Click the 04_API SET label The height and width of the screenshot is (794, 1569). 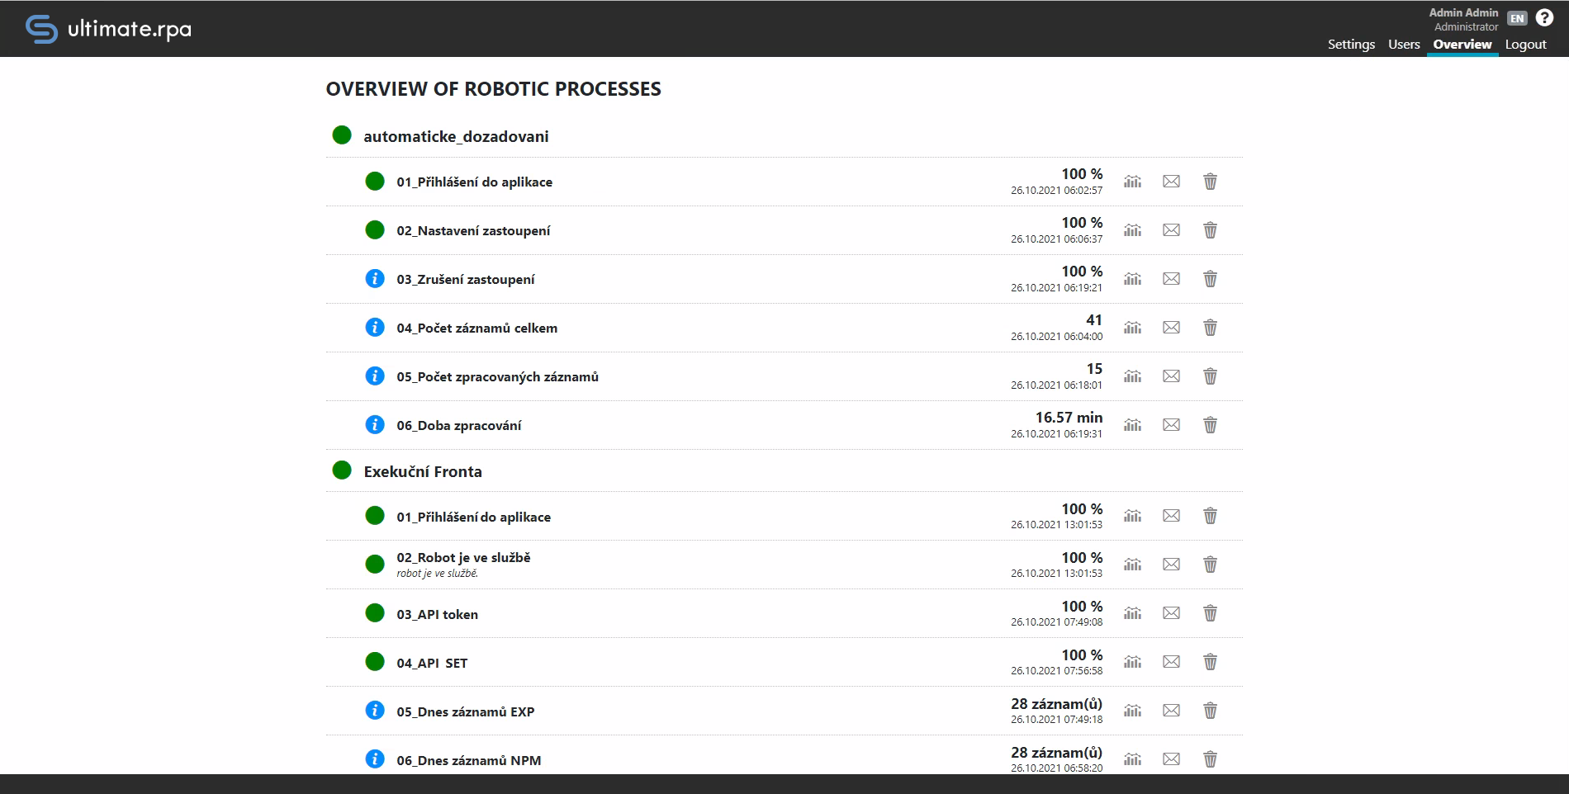coord(432,663)
